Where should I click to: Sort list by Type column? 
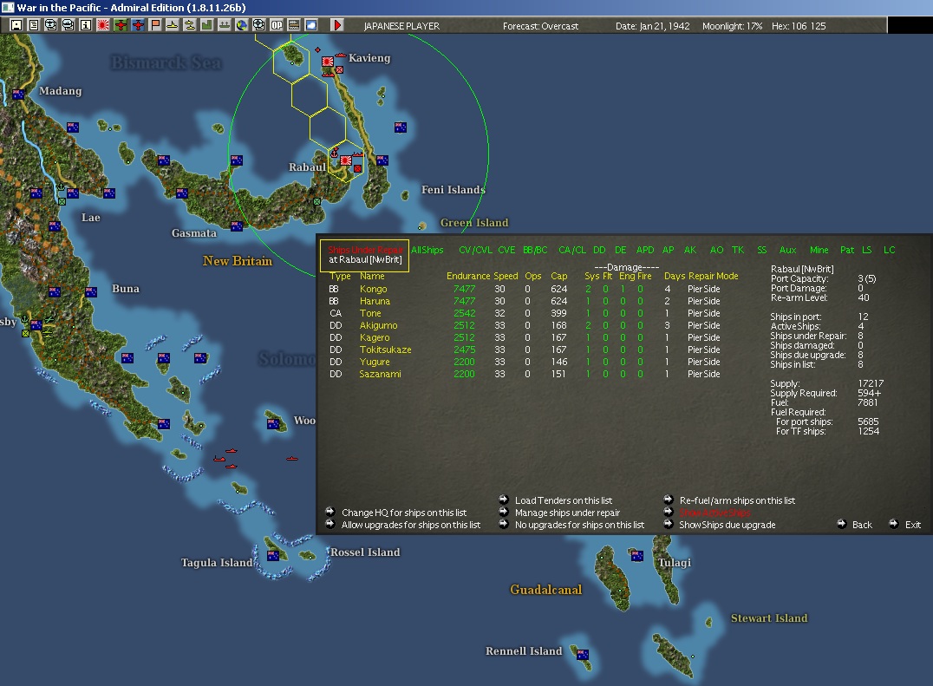(340, 276)
